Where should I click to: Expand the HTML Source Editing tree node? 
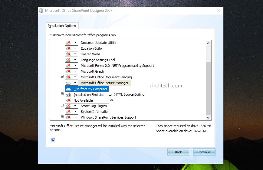coord(62,94)
